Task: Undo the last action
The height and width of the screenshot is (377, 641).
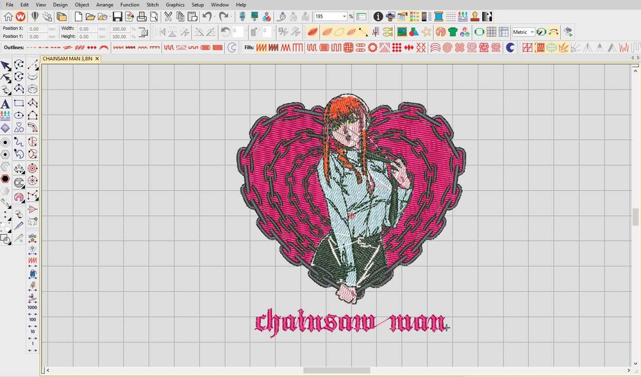Action: 207,17
